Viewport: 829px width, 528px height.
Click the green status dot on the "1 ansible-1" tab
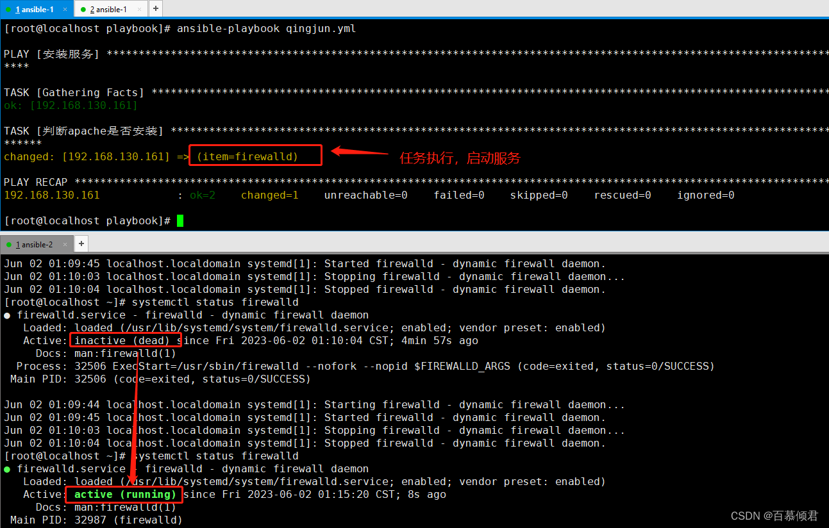coord(8,10)
